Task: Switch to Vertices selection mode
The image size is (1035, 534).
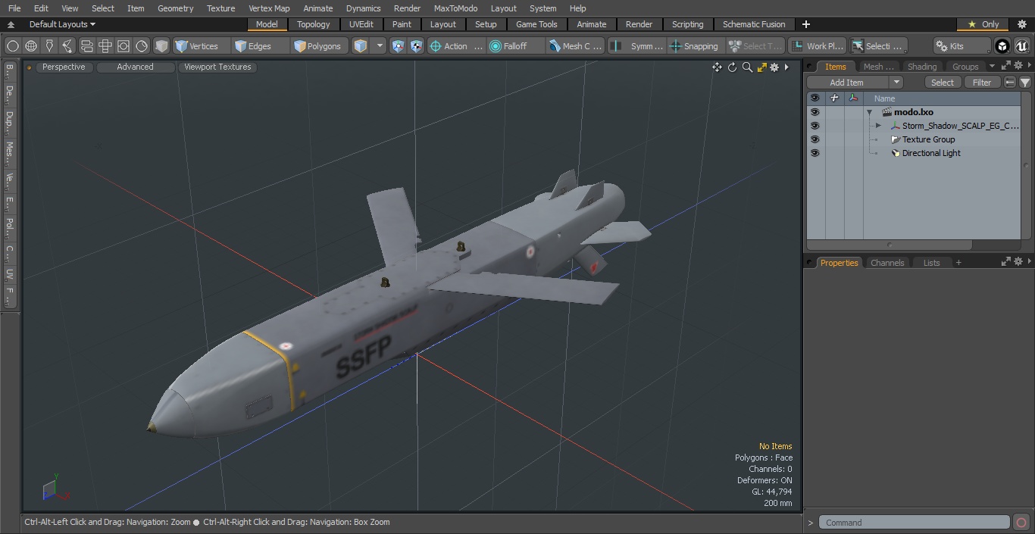Action: click(x=202, y=46)
